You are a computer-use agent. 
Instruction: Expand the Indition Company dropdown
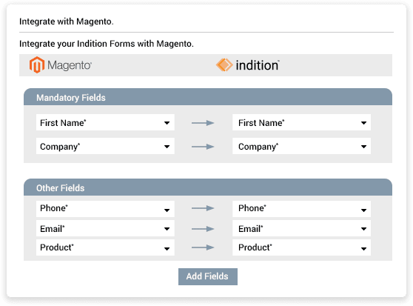301,146
